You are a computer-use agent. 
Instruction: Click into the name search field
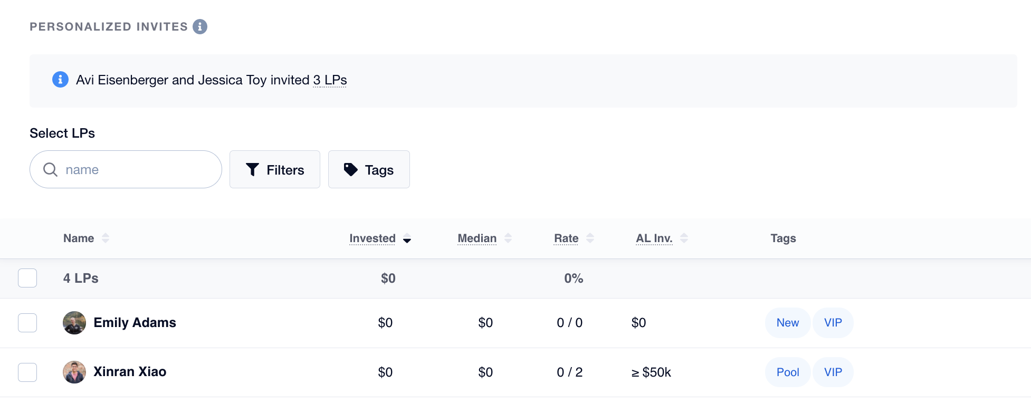click(x=126, y=169)
